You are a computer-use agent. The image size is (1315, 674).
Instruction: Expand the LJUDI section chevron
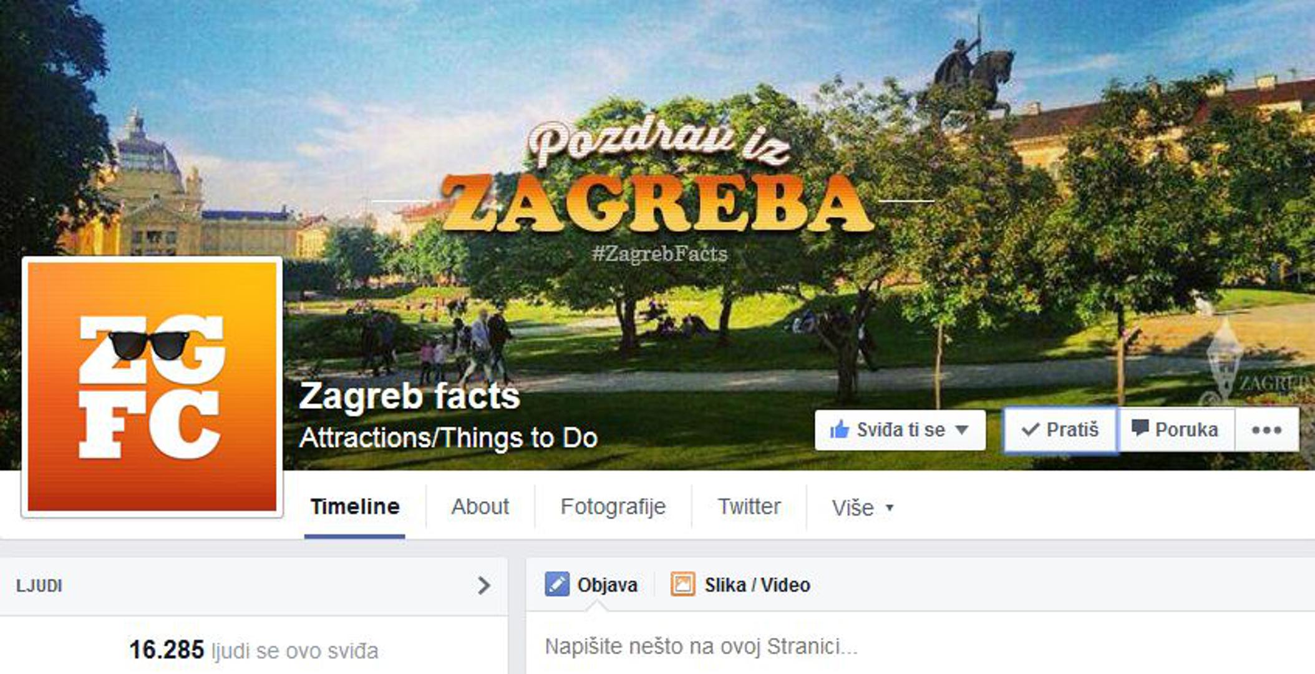(x=483, y=585)
